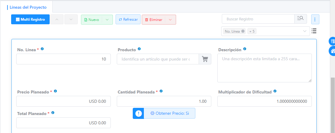Image resolution: width=335 pixels, height=133 pixels.
Task: Click the palette icon on right edge
Action: (333, 51)
